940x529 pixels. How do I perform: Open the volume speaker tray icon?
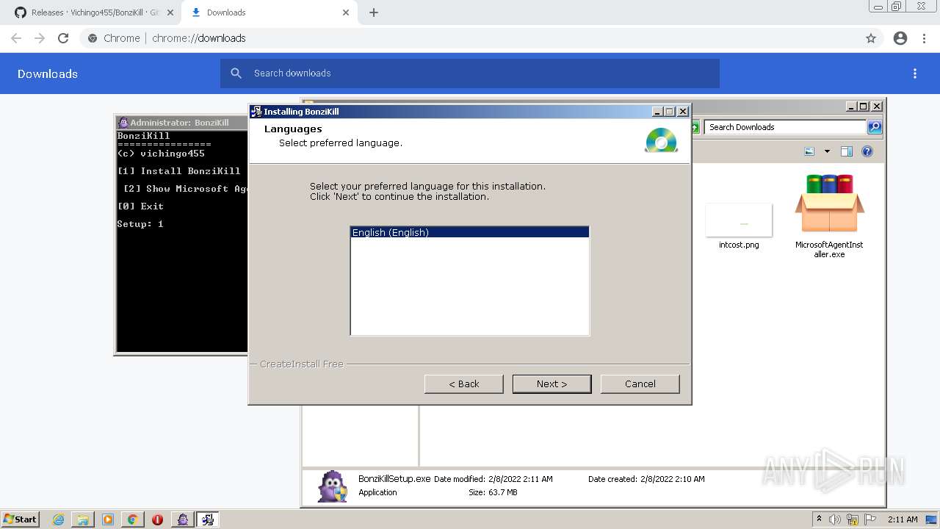click(x=835, y=519)
